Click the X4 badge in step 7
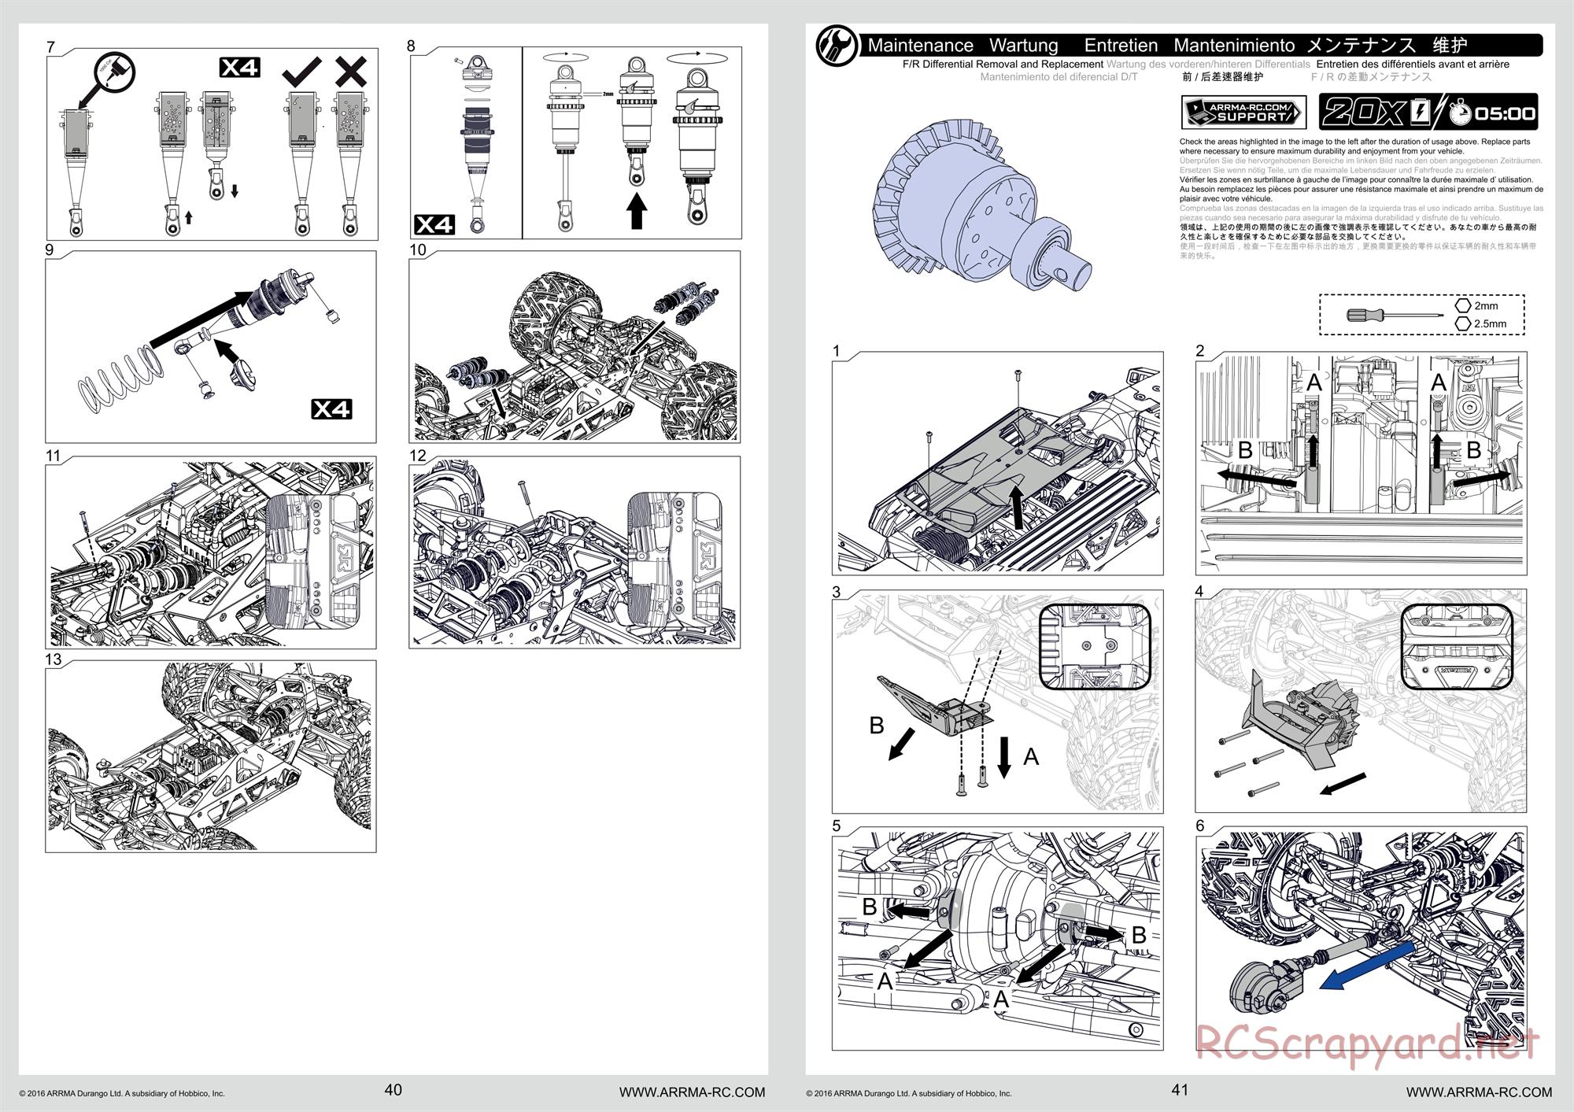This screenshot has height=1112, width=1574. pyautogui.click(x=239, y=68)
